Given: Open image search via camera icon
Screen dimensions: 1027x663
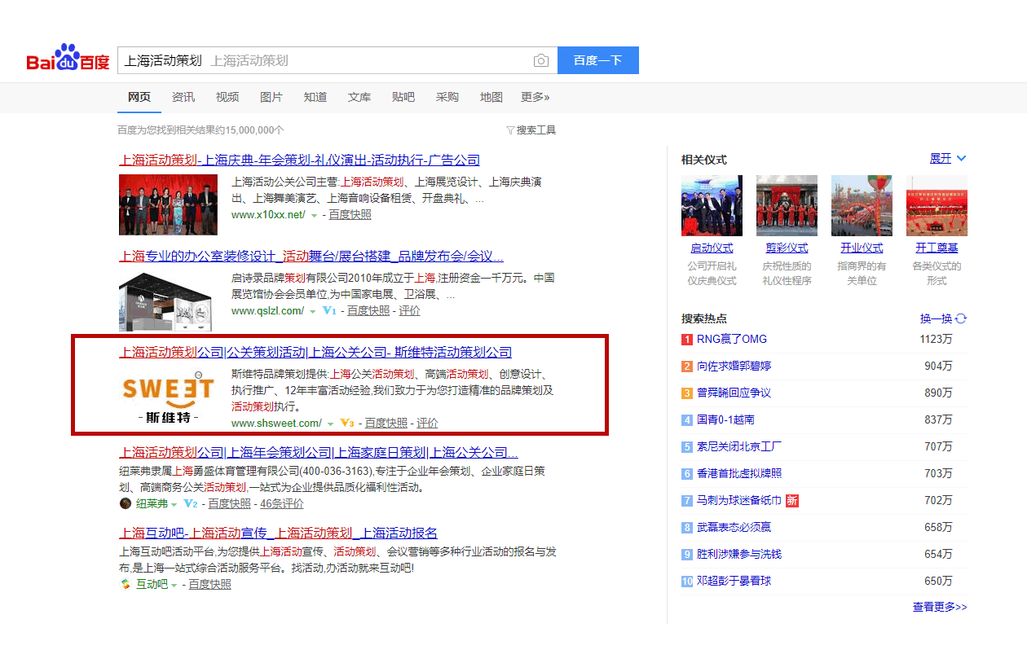Looking at the screenshot, I should coord(540,60).
